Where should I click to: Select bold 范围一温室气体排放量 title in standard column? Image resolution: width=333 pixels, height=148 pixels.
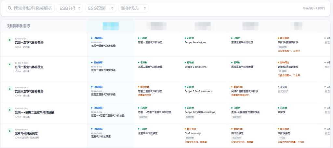click(29, 43)
